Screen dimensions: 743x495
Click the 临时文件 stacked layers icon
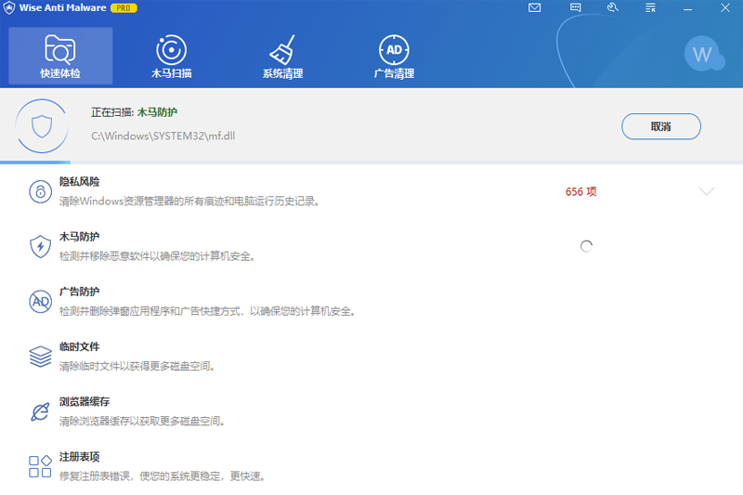click(x=40, y=357)
